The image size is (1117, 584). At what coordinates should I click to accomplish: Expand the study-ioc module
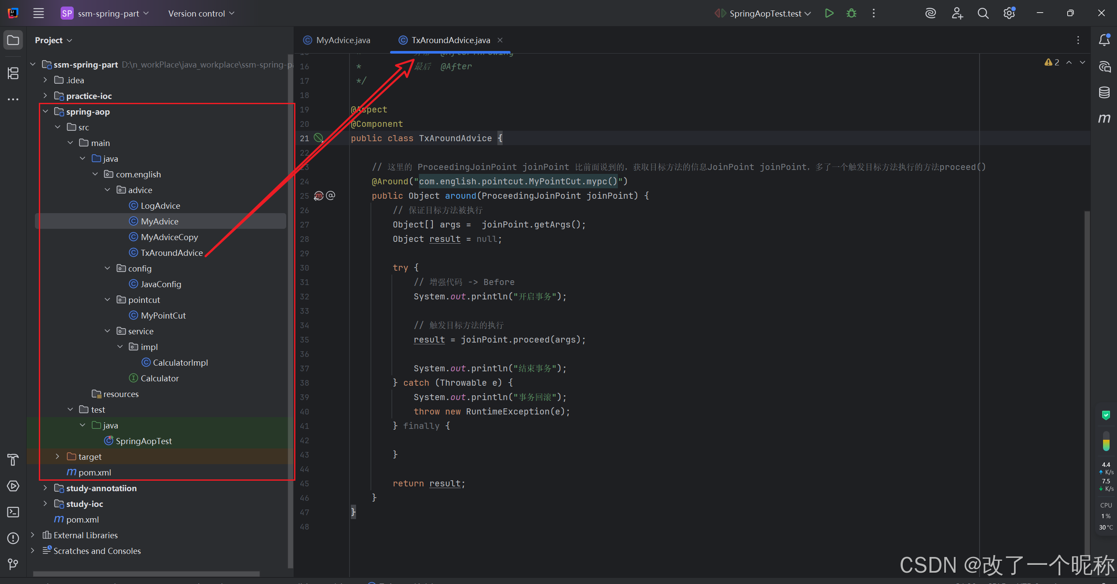[x=45, y=503]
